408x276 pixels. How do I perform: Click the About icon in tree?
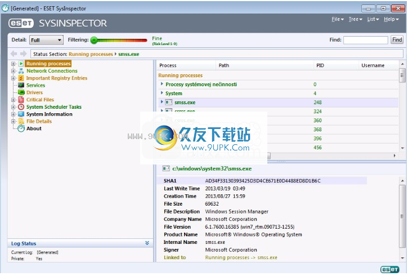(x=21, y=128)
